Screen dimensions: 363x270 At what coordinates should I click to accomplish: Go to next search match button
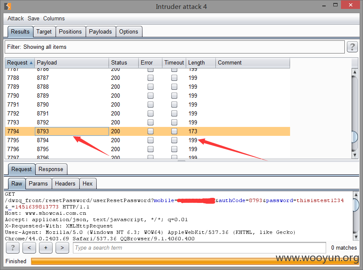coord(62,248)
